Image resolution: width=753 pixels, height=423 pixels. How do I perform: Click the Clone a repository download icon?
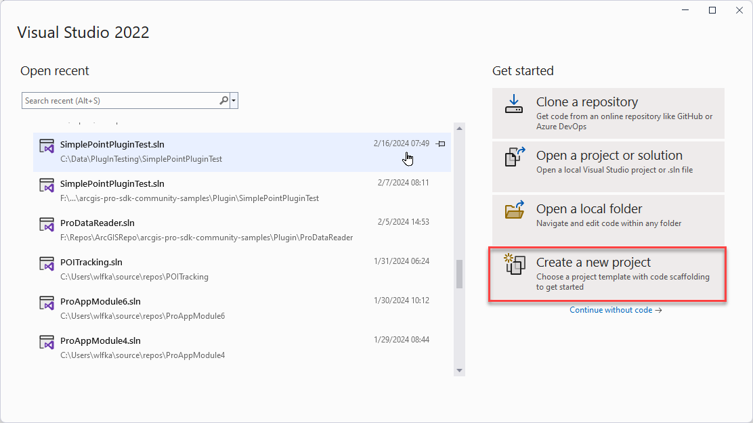pos(514,105)
